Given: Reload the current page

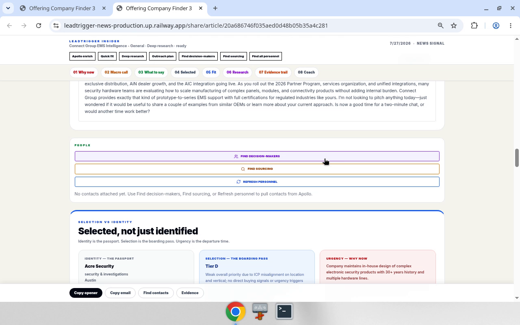Looking at the screenshot, I should coord(39,26).
